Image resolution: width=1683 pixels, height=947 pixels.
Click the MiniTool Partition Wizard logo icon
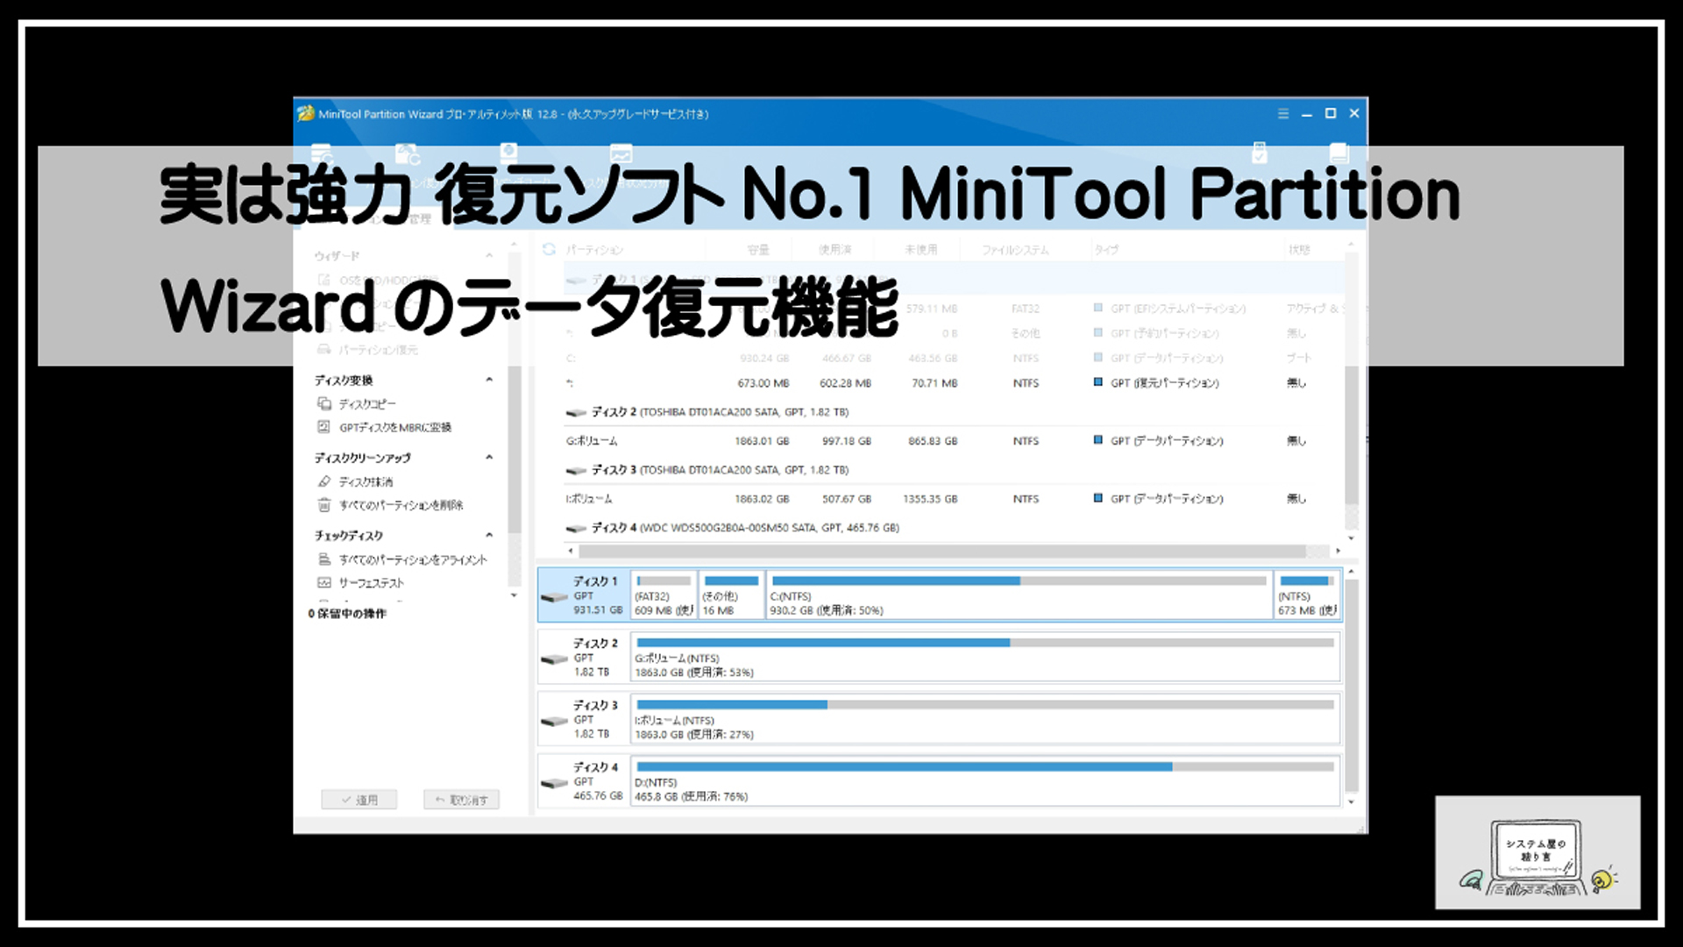point(305,113)
